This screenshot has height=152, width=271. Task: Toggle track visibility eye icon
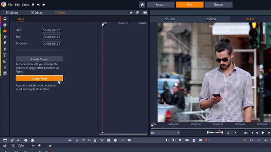pyautogui.click(x=33, y=146)
